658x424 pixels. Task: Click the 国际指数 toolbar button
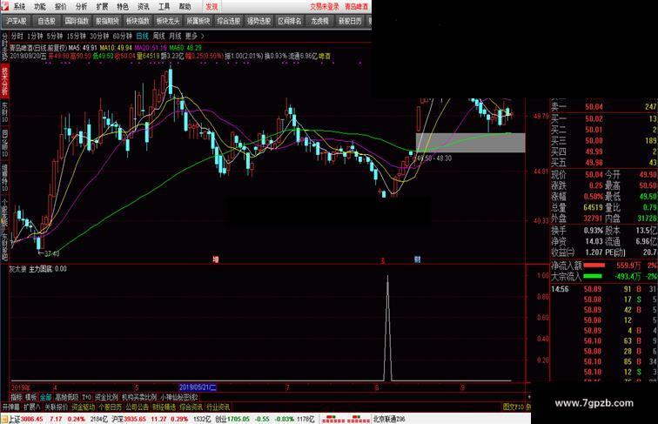[77, 21]
